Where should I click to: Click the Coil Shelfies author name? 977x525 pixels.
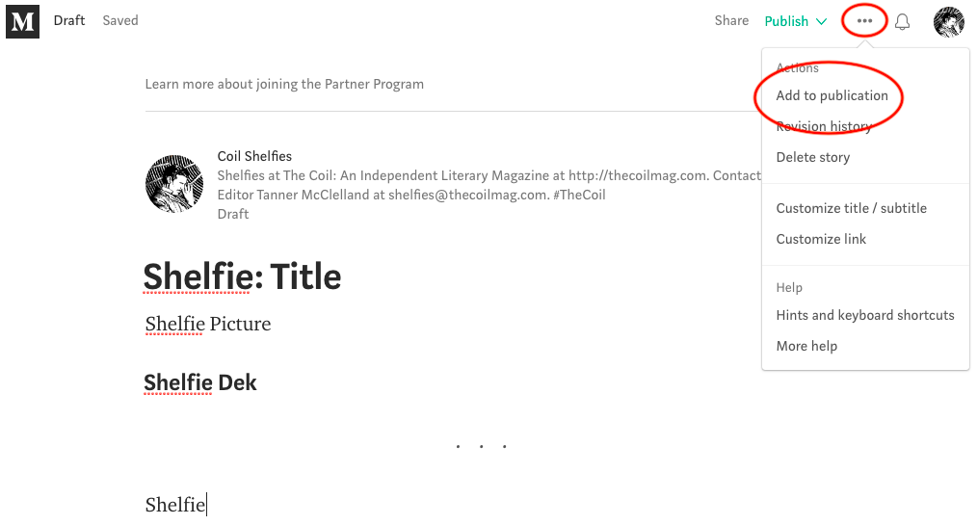coord(254,156)
